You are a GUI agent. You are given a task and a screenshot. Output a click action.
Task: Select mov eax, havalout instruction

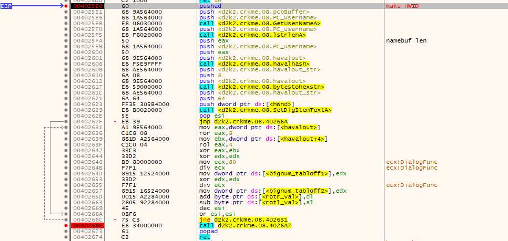260,128
